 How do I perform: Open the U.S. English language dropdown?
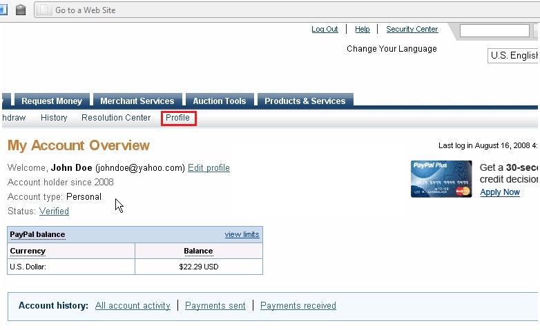click(x=514, y=56)
